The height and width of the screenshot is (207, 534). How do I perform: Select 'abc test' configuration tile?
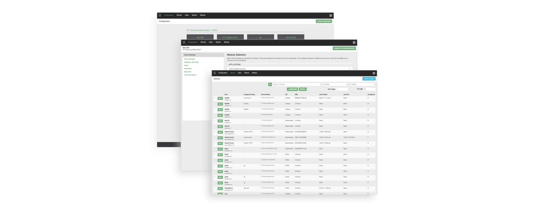tap(200, 37)
